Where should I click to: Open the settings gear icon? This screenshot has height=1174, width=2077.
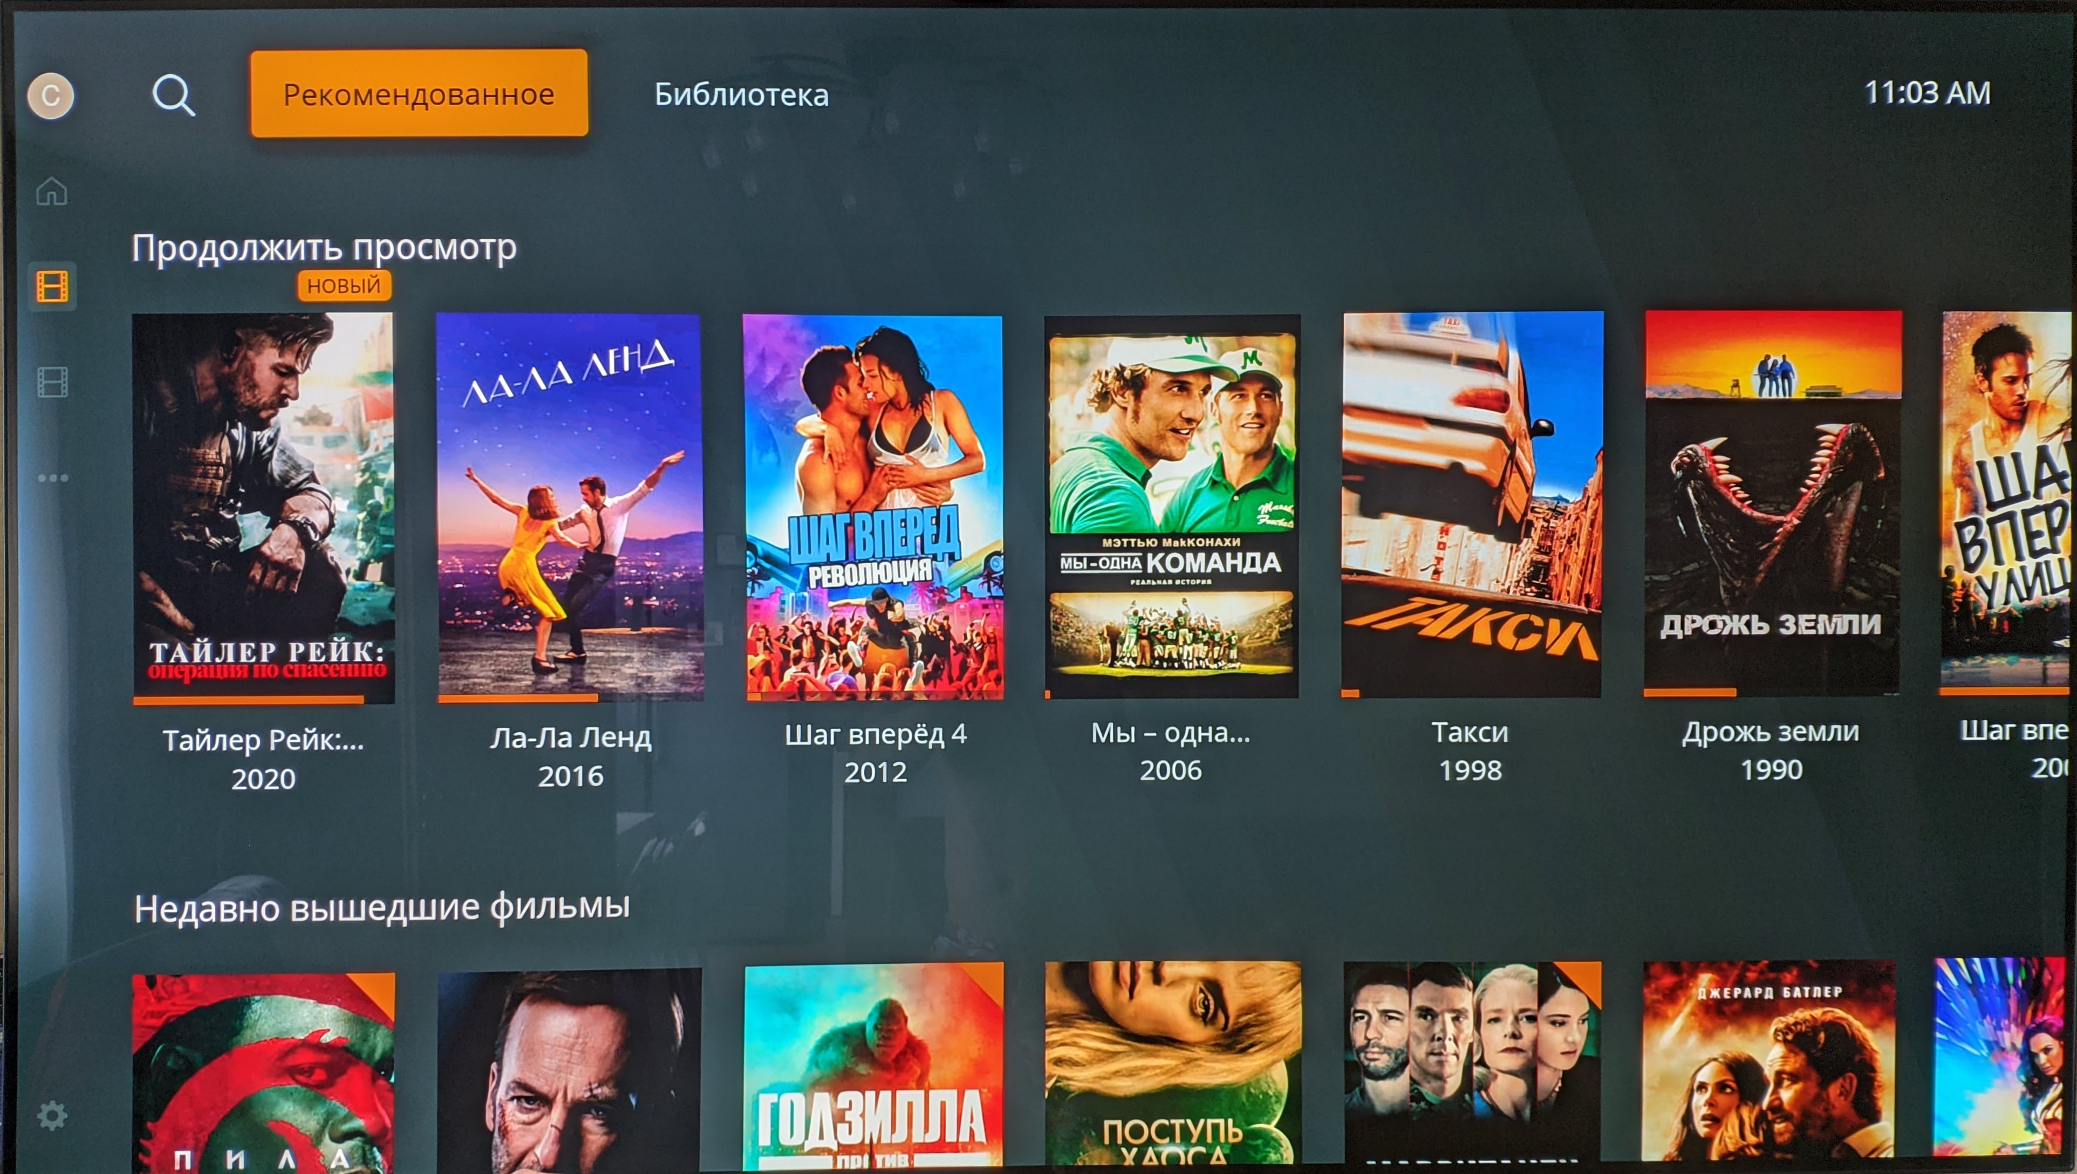(52, 1116)
